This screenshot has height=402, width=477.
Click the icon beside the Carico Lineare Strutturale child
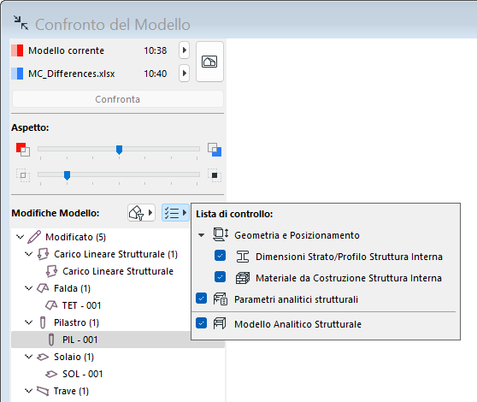[x=51, y=271]
